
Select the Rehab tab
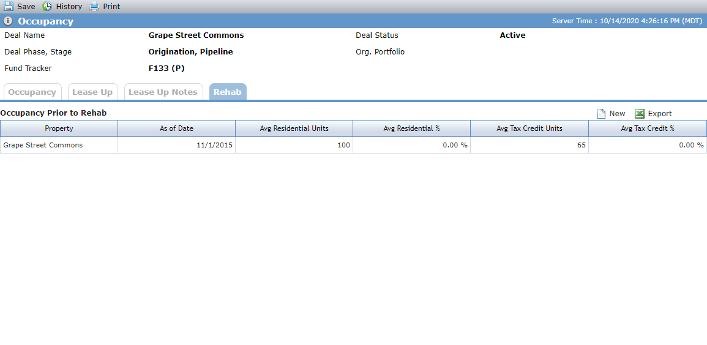[x=228, y=92]
